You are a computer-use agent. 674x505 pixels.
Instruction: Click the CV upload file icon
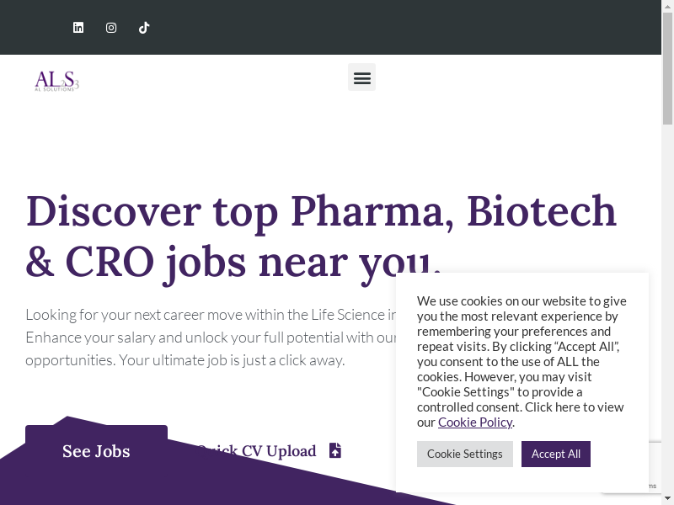pos(335,450)
